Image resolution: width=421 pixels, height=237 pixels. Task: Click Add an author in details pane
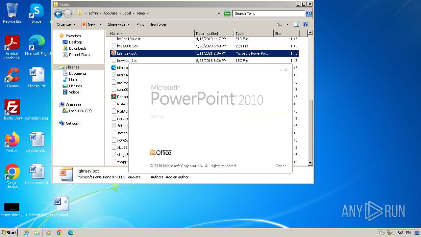pos(177,177)
